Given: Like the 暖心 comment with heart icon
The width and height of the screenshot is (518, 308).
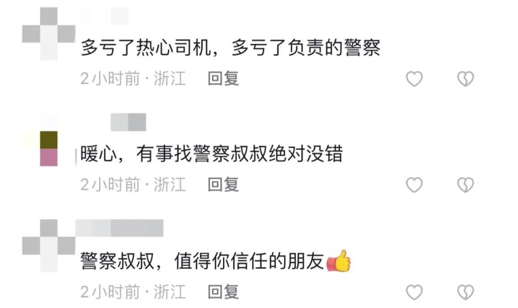Looking at the screenshot, I should (414, 185).
